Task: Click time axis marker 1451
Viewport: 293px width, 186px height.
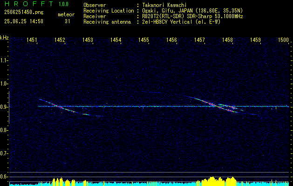Action: tap(32, 40)
